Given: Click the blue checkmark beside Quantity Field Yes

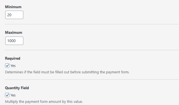Looking at the screenshot, I should pos(7,95).
